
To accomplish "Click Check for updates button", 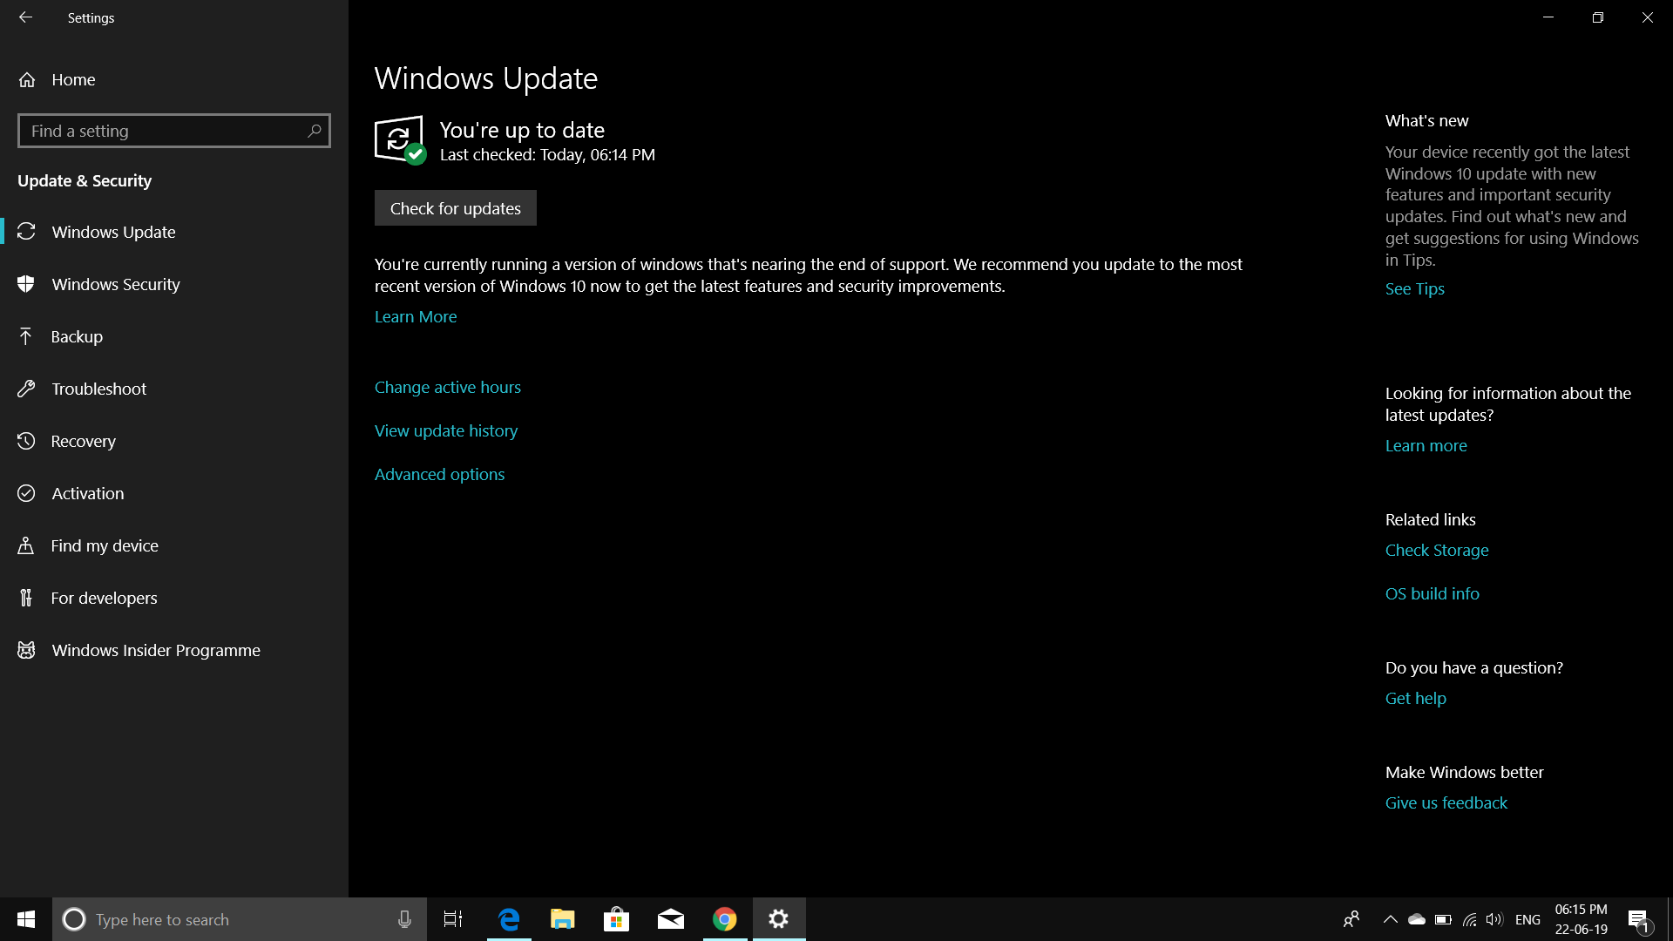I will pos(456,208).
